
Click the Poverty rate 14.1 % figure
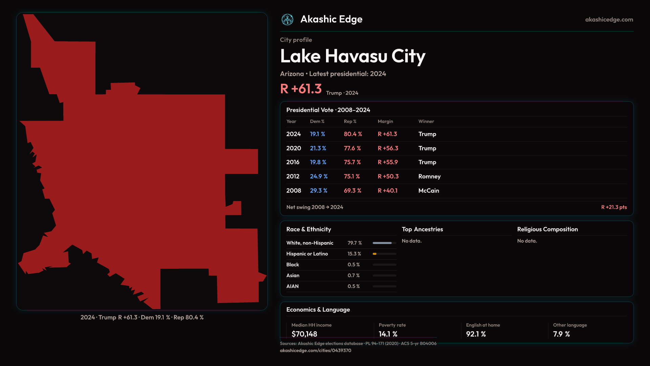point(388,334)
